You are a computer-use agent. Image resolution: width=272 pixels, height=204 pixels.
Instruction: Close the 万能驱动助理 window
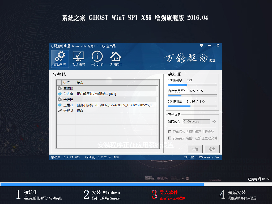(218, 45)
